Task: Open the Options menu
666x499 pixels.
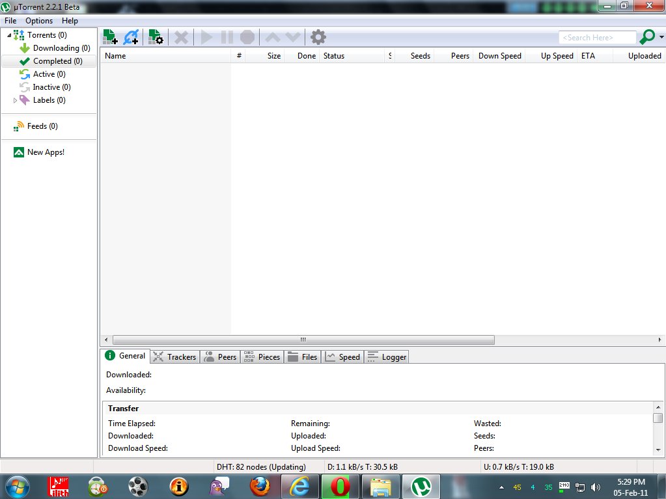Action: click(39, 20)
